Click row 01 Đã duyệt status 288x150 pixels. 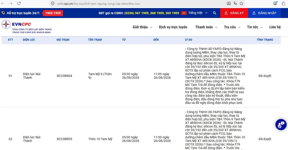click(265, 76)
